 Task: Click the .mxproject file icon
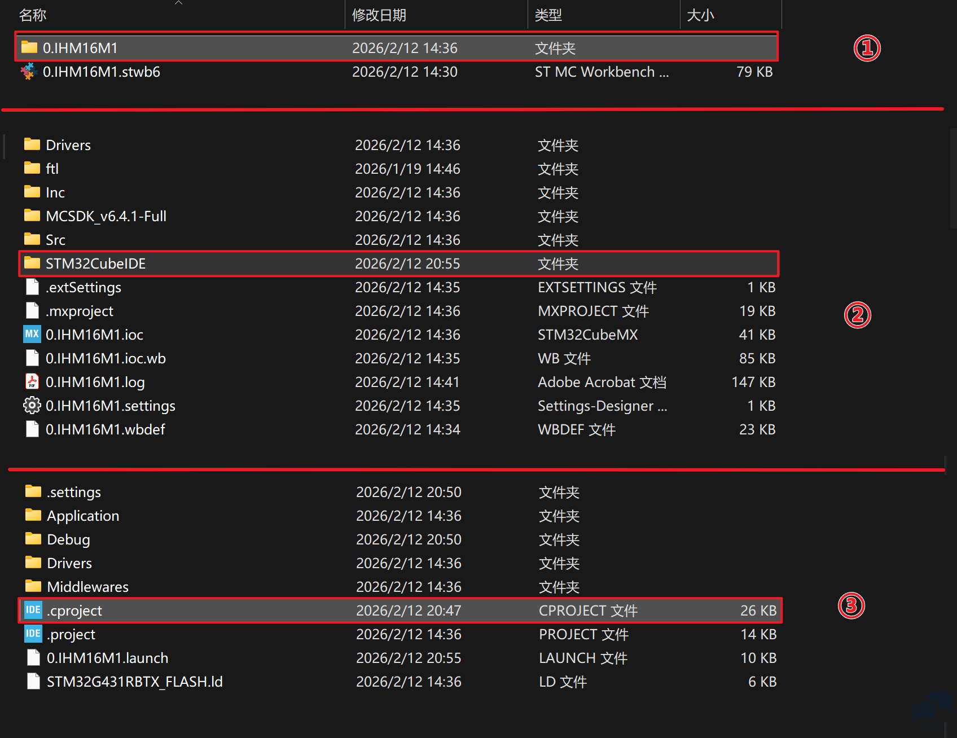point(32,311)
